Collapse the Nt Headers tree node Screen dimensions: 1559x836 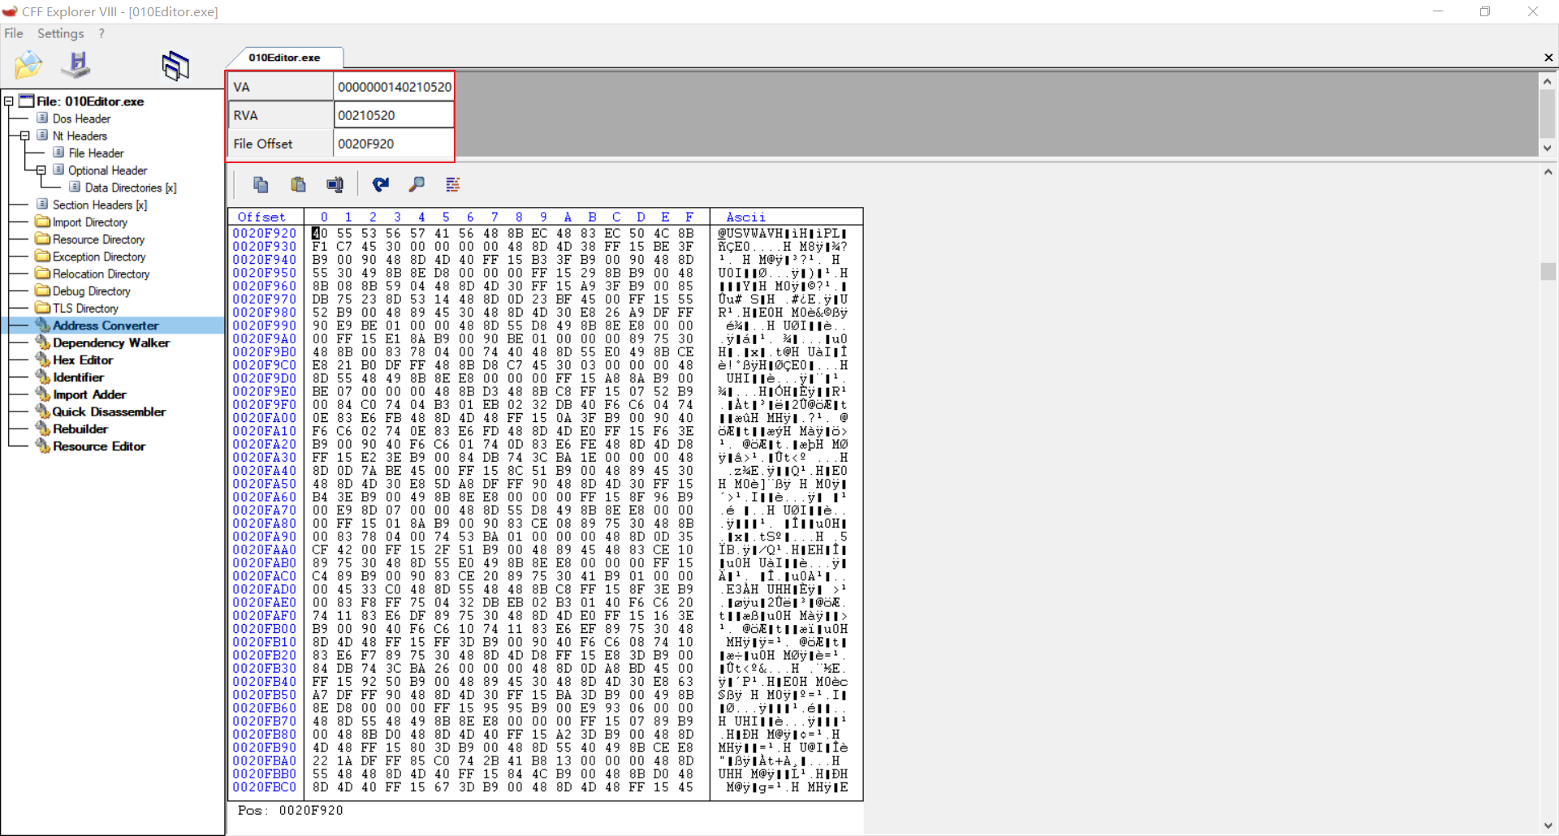pos(25,136)
